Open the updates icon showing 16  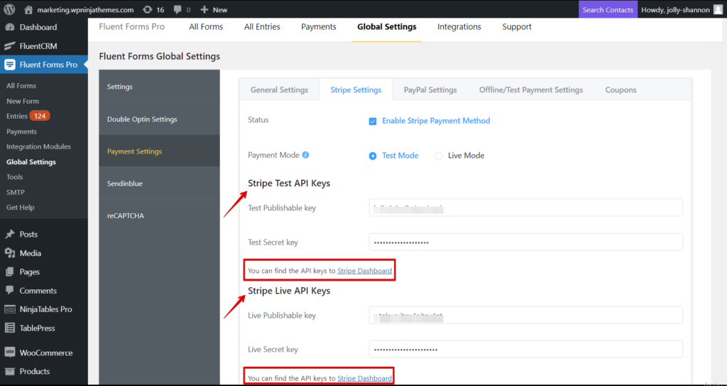[148, 9]
